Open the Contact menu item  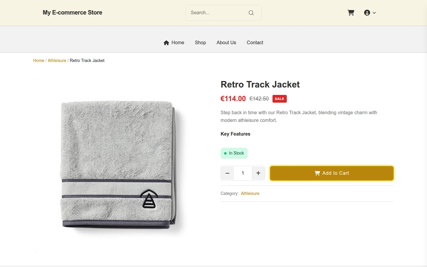pos(255,43)
